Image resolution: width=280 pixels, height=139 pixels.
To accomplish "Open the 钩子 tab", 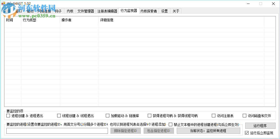I will pyautogui.click(x=58, y=11).
